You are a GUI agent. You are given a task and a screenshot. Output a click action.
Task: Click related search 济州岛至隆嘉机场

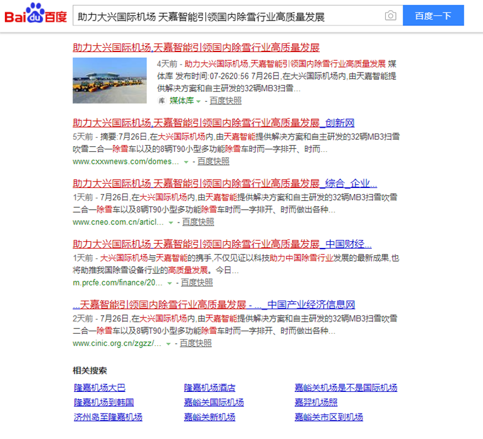click(x=108, y=417)
